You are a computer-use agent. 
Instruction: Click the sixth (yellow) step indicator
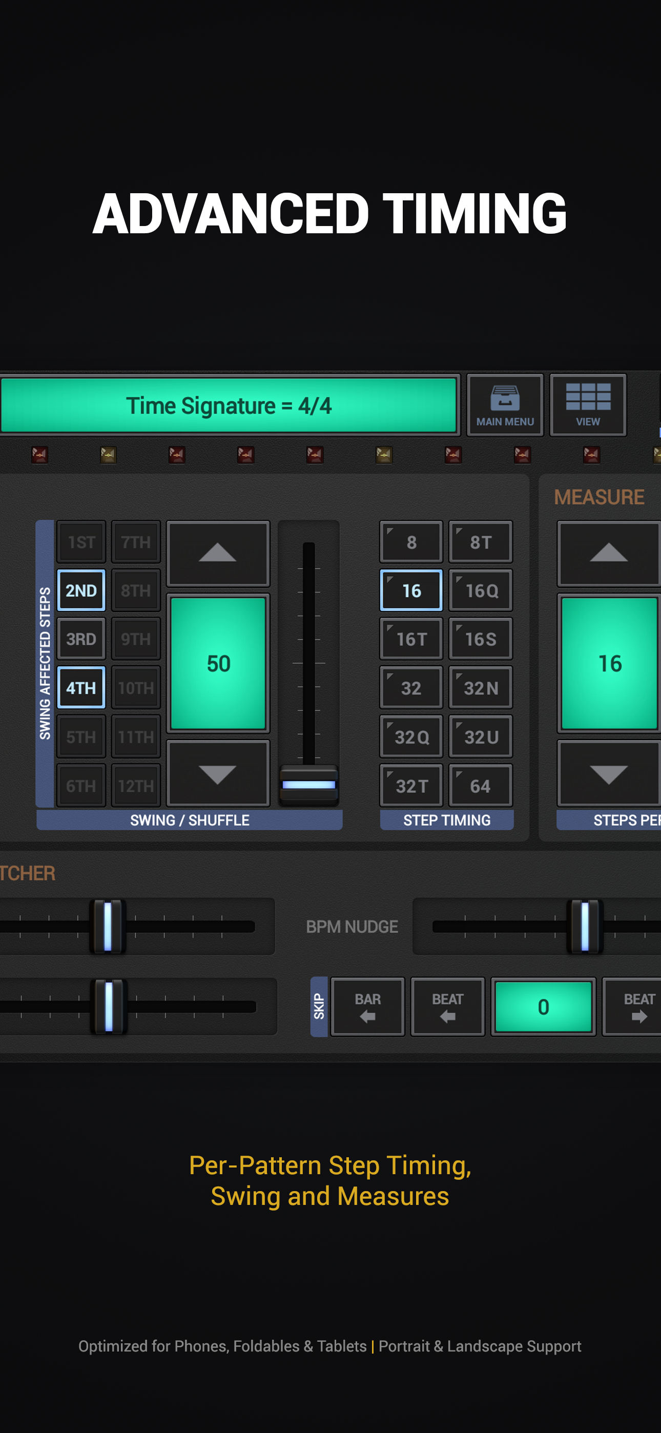384,455
